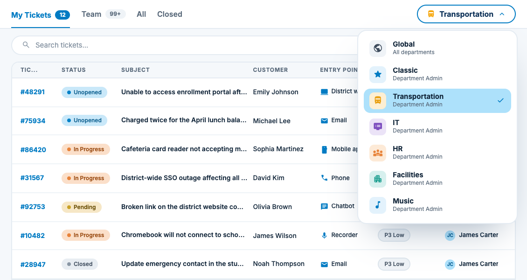Sort by the SUBJECT column header
The height and width of the screenshot is (280, 527).
(135, 70)
